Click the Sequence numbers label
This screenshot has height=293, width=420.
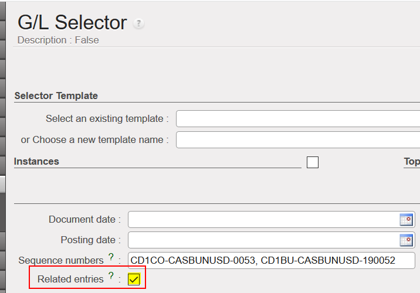pyautogui.click(x=61, y=260)
